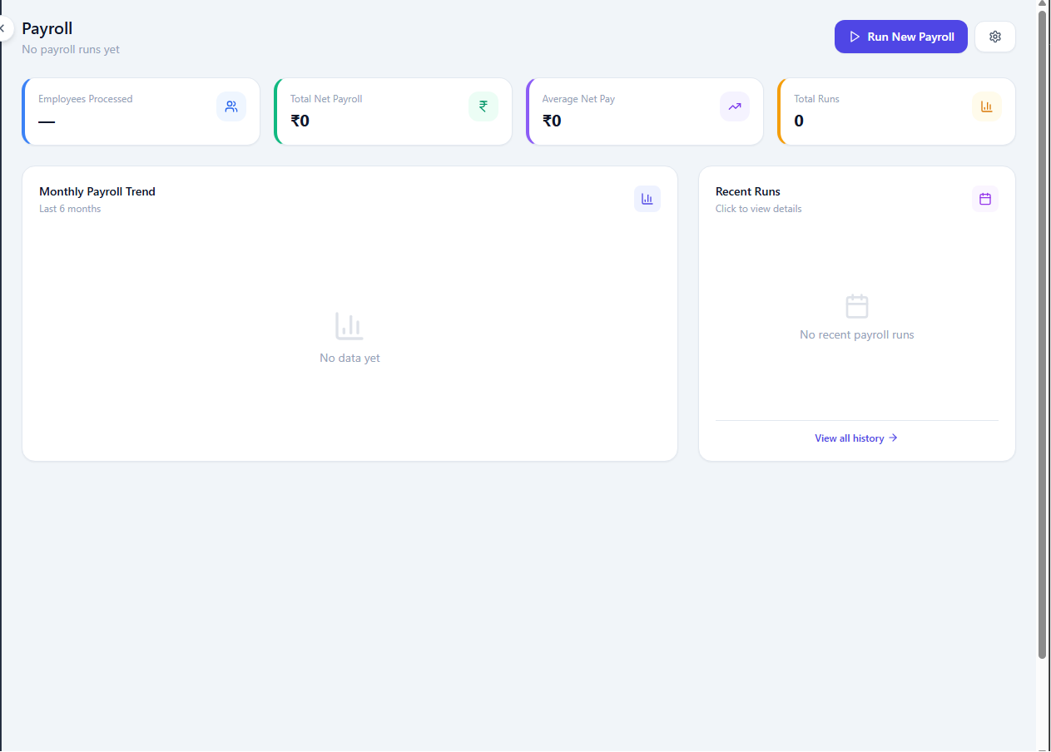This screenshot has height=752, width=1051.
Task: Click the arrow icon beside View all history
Action: [x=893, y=438]
